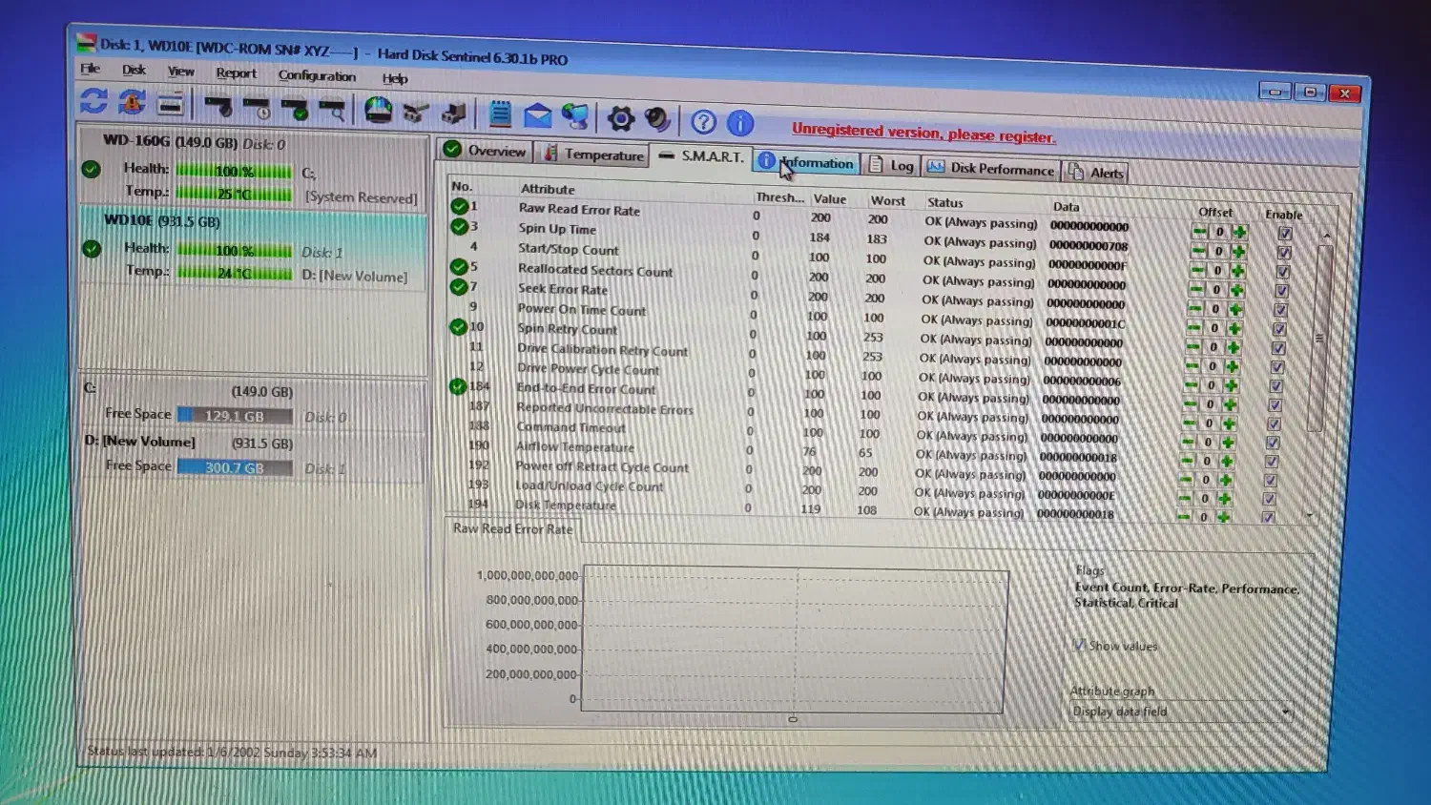Click the blue refresh arrows toolbar icon
The image size is (1431, 805).
pyautogui.click(x=93, y=101)
